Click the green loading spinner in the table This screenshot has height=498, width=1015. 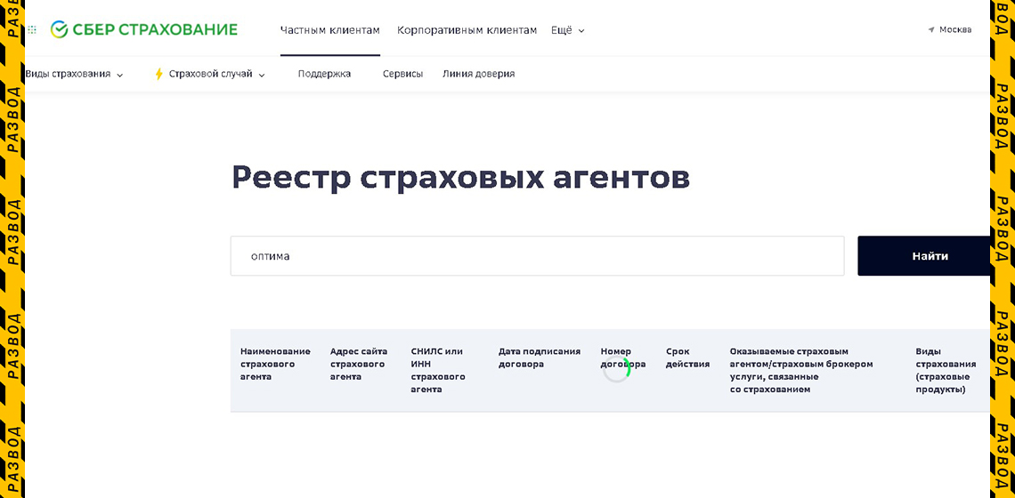[x=617, y=369]
